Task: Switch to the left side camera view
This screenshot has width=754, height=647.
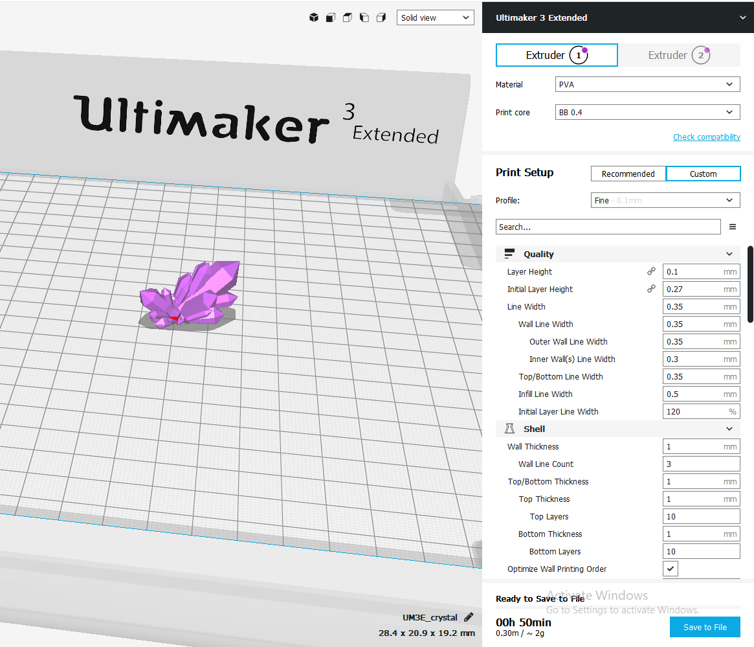Action: 364,17
